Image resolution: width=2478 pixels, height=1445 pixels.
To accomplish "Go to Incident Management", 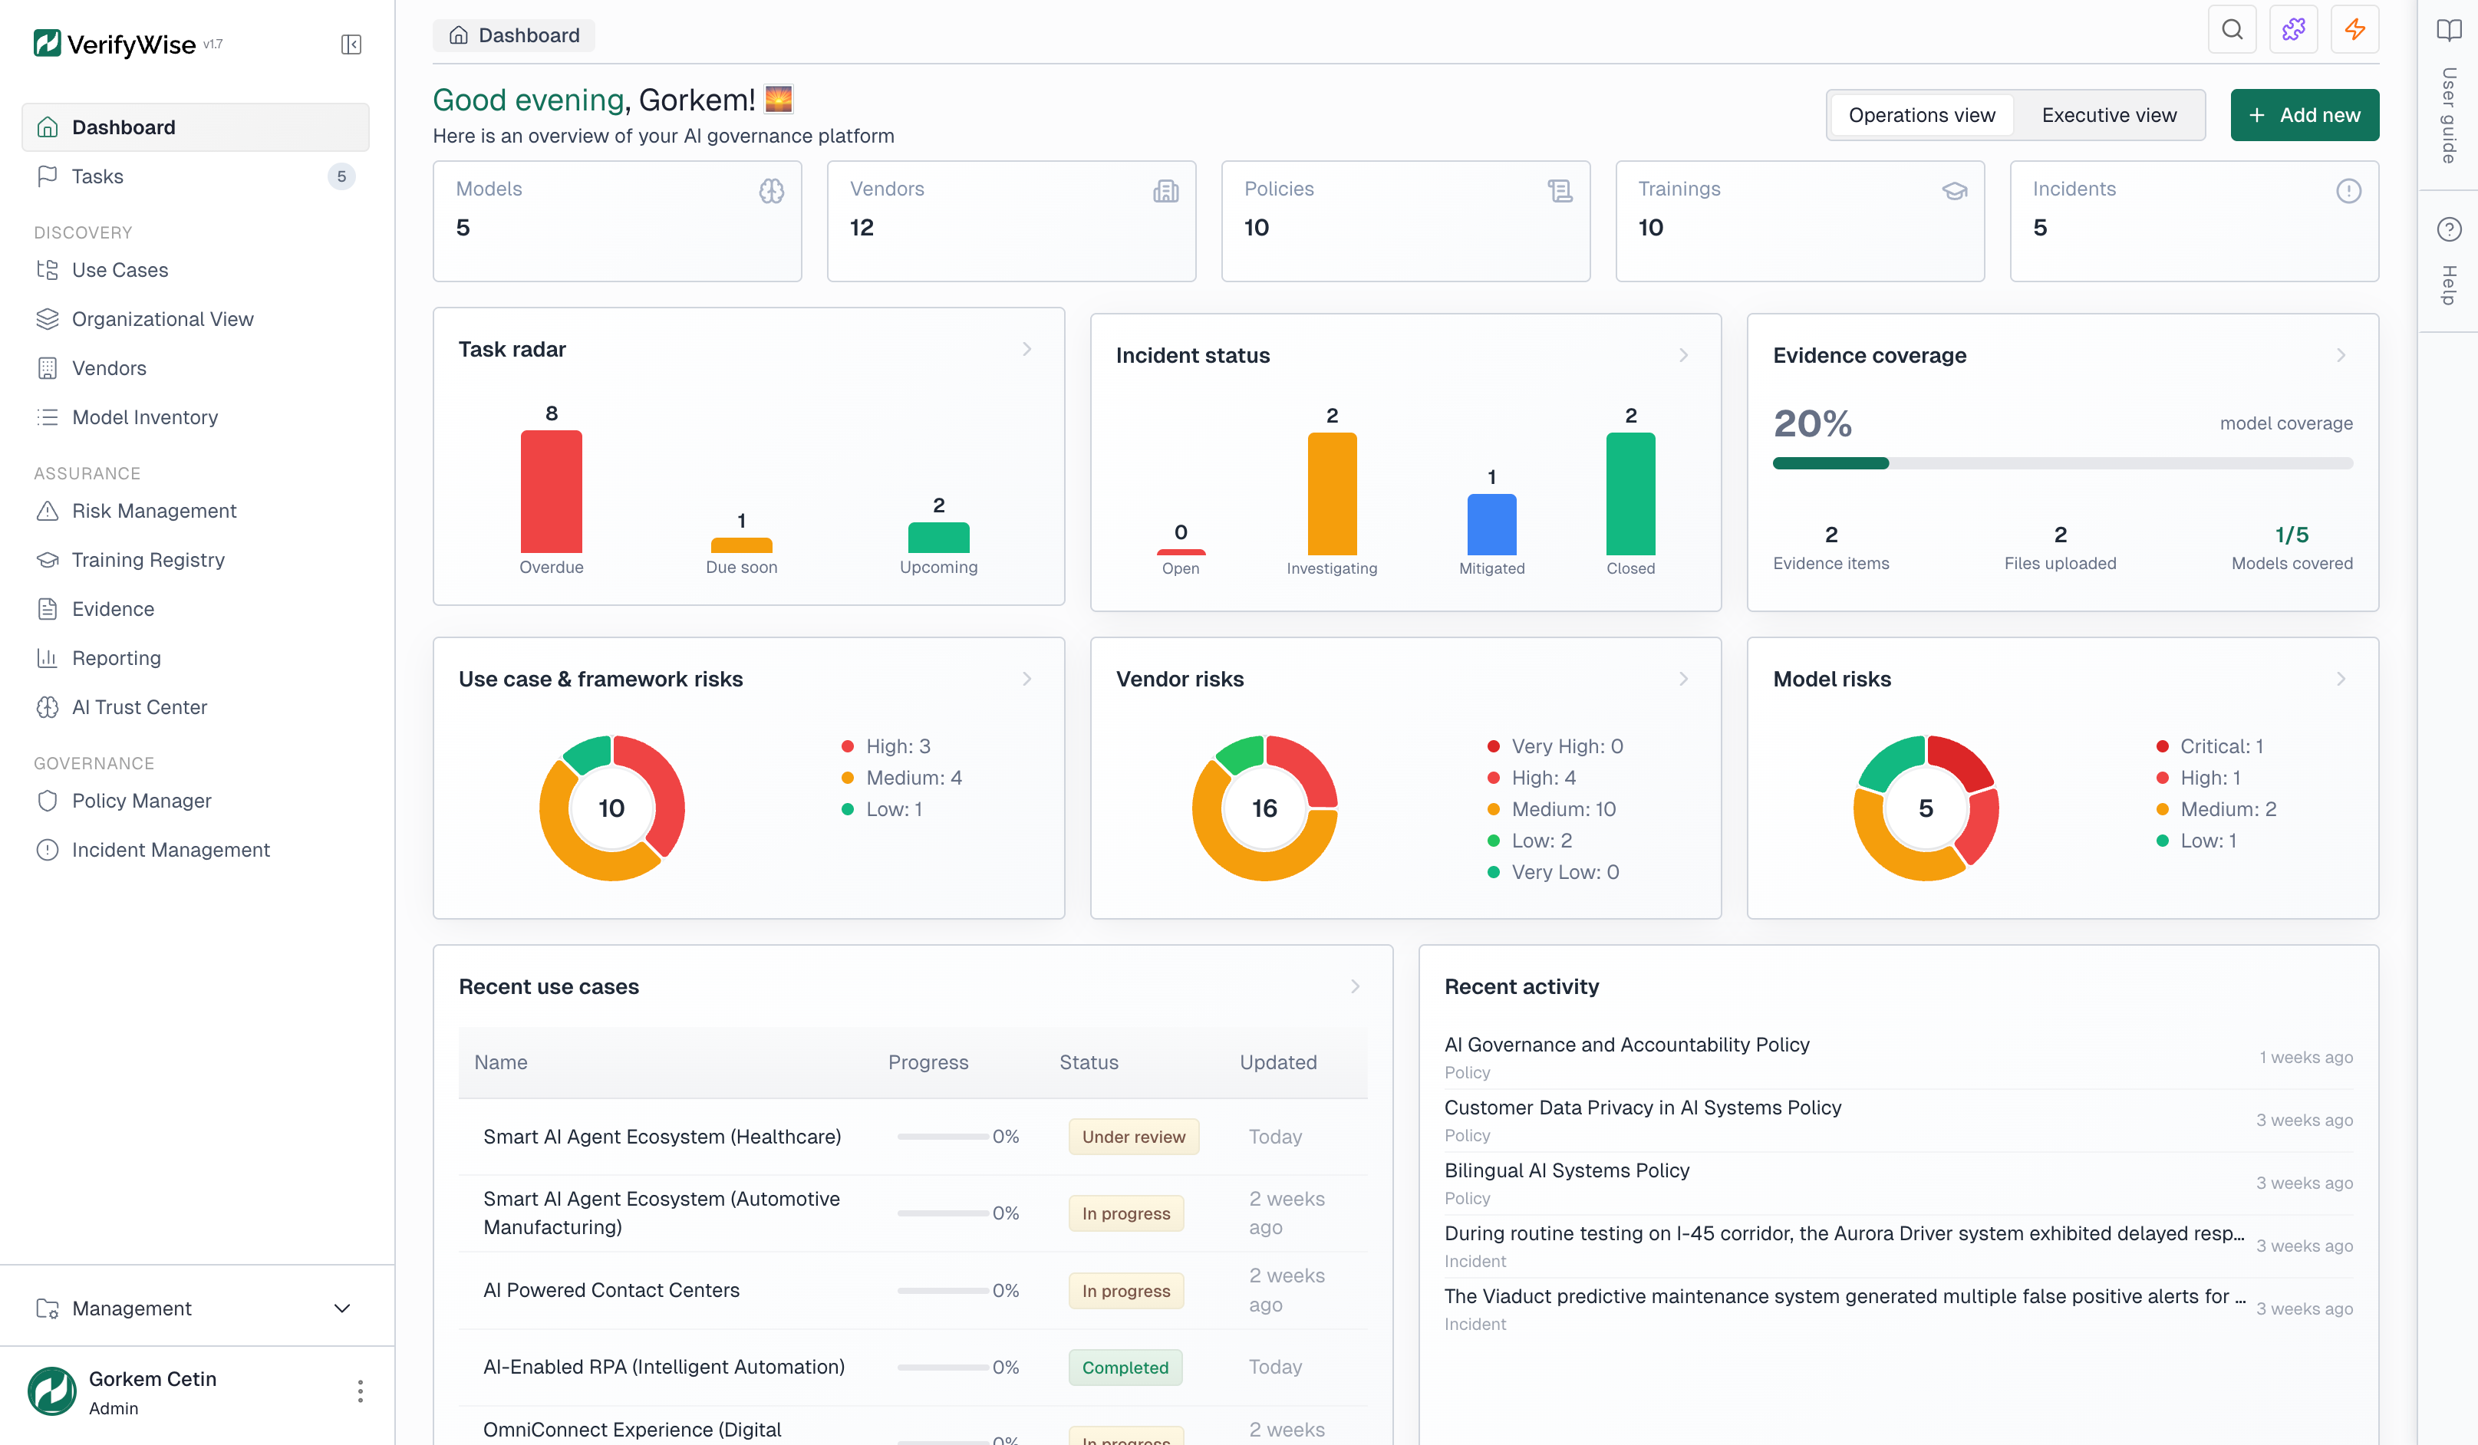I will pos(196,849).
